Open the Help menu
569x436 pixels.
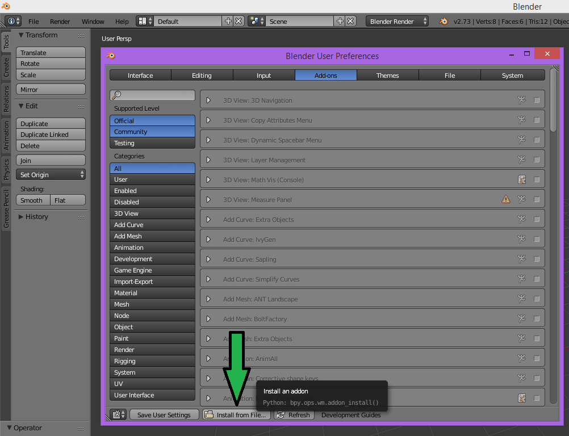122,22
